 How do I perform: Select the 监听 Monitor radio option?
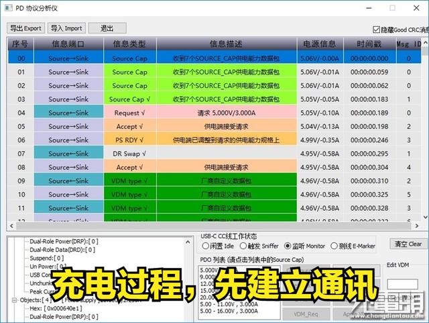click(288, 246)
